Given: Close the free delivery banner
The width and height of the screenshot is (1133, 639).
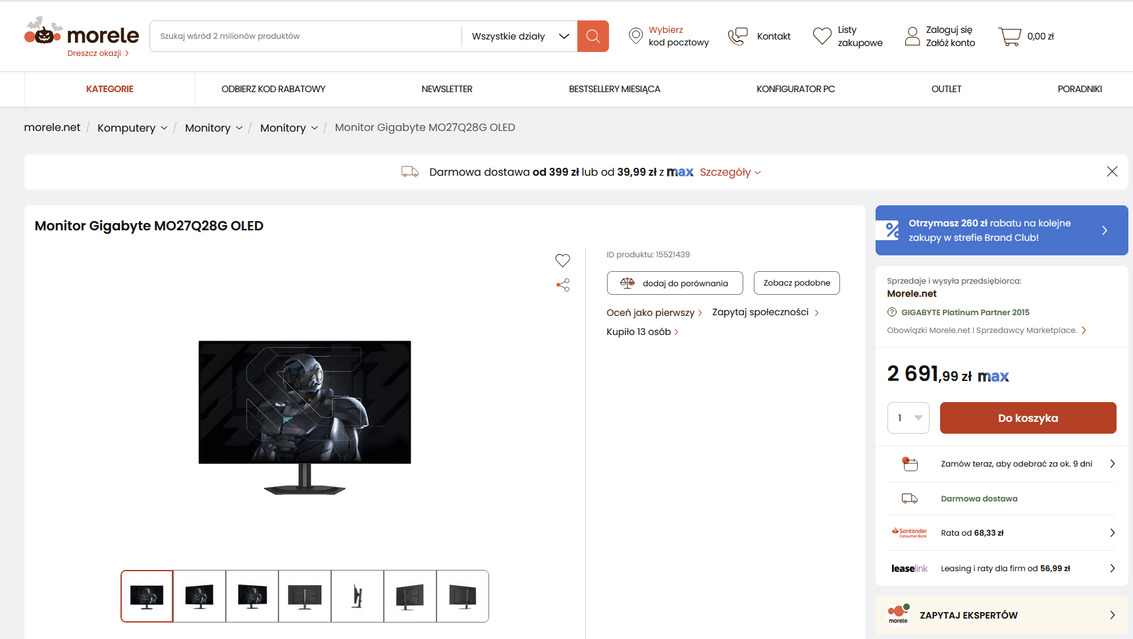Looking at the screenshot, I should click(1112, 172).
